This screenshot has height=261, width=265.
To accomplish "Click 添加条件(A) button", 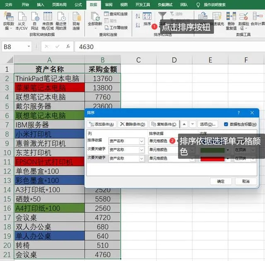I will click(x=101, y=124).
